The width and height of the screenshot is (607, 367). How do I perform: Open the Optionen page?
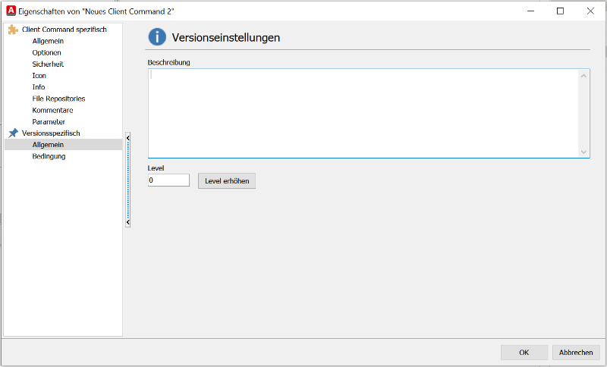[46, 52]
